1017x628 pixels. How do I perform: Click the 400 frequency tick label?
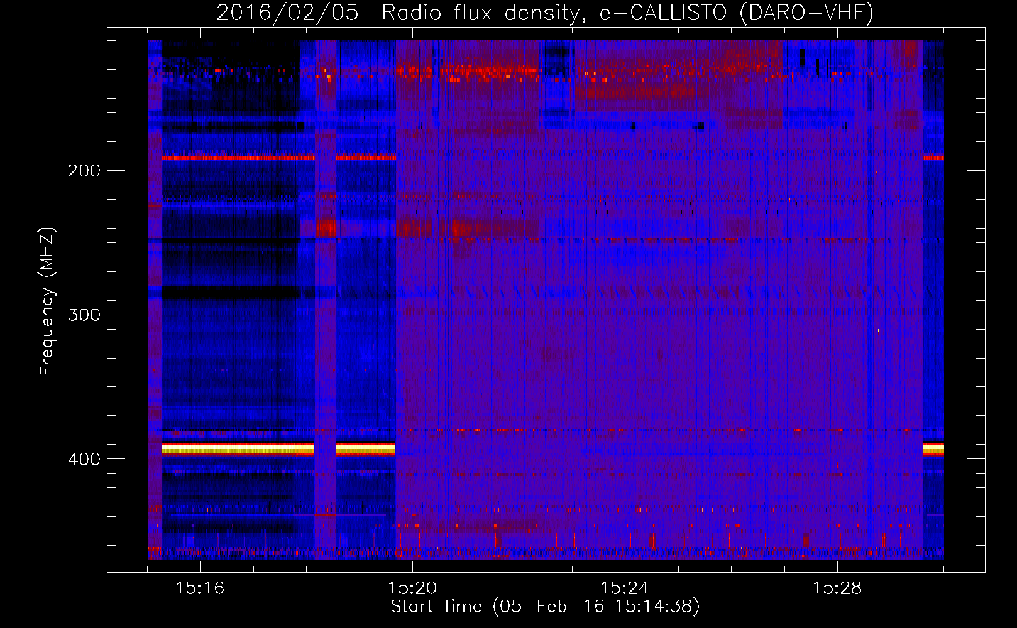point(84,459)
